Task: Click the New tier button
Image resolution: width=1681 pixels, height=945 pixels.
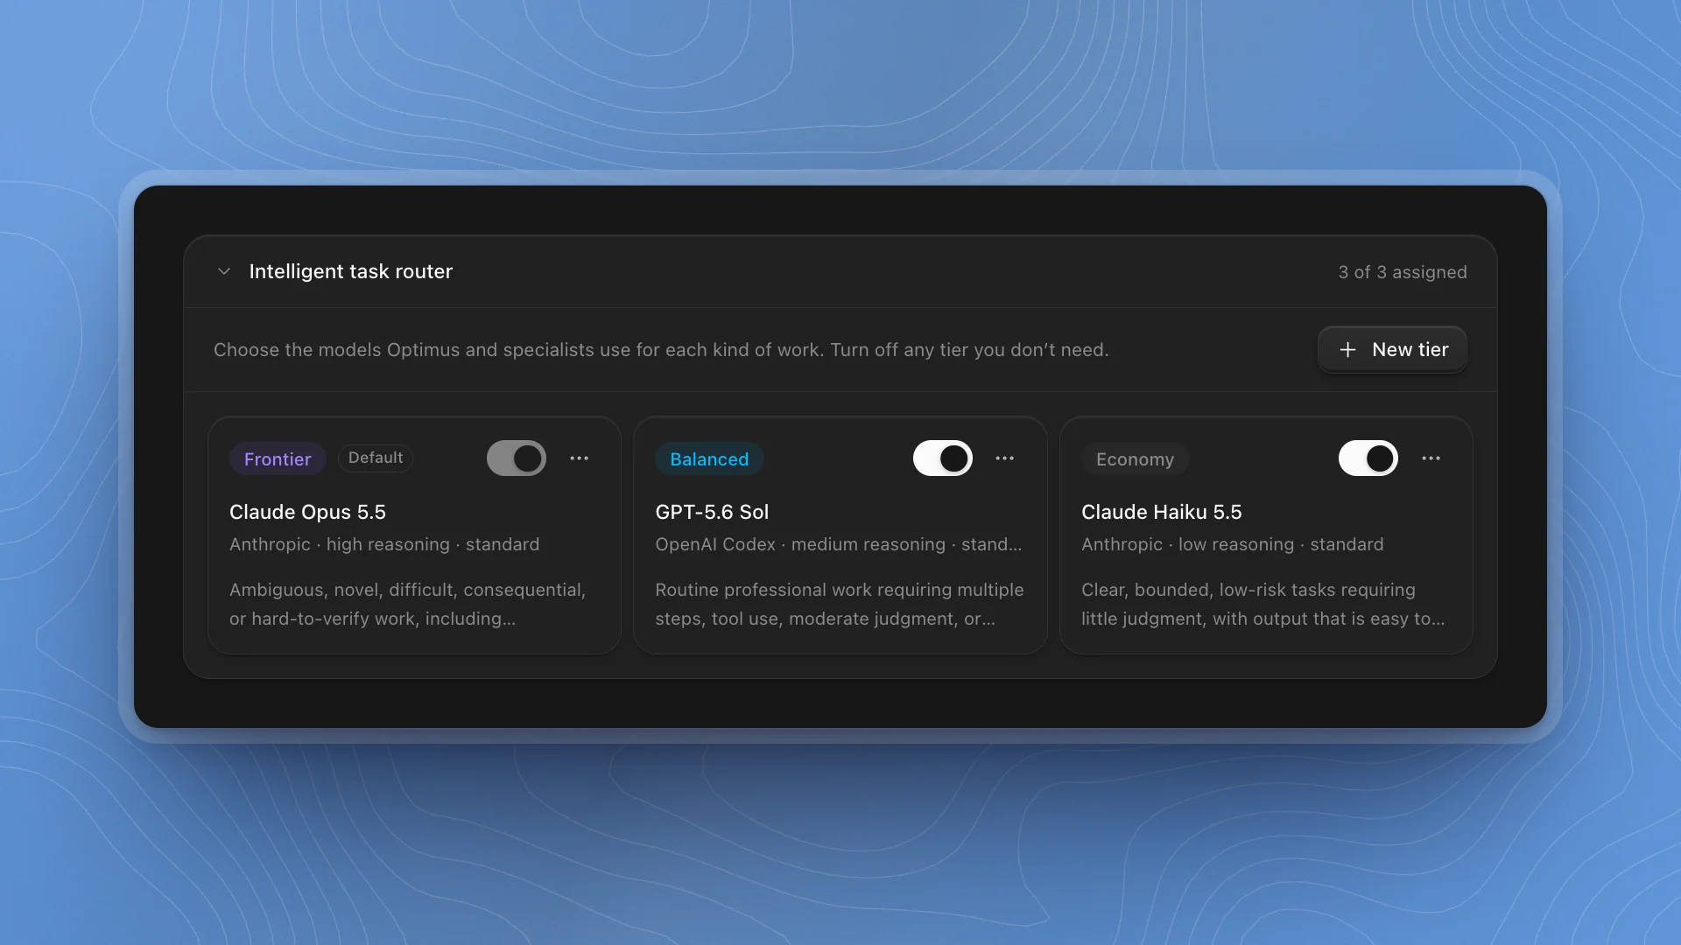Action: pyautogui.click(x=1392, y=350)
